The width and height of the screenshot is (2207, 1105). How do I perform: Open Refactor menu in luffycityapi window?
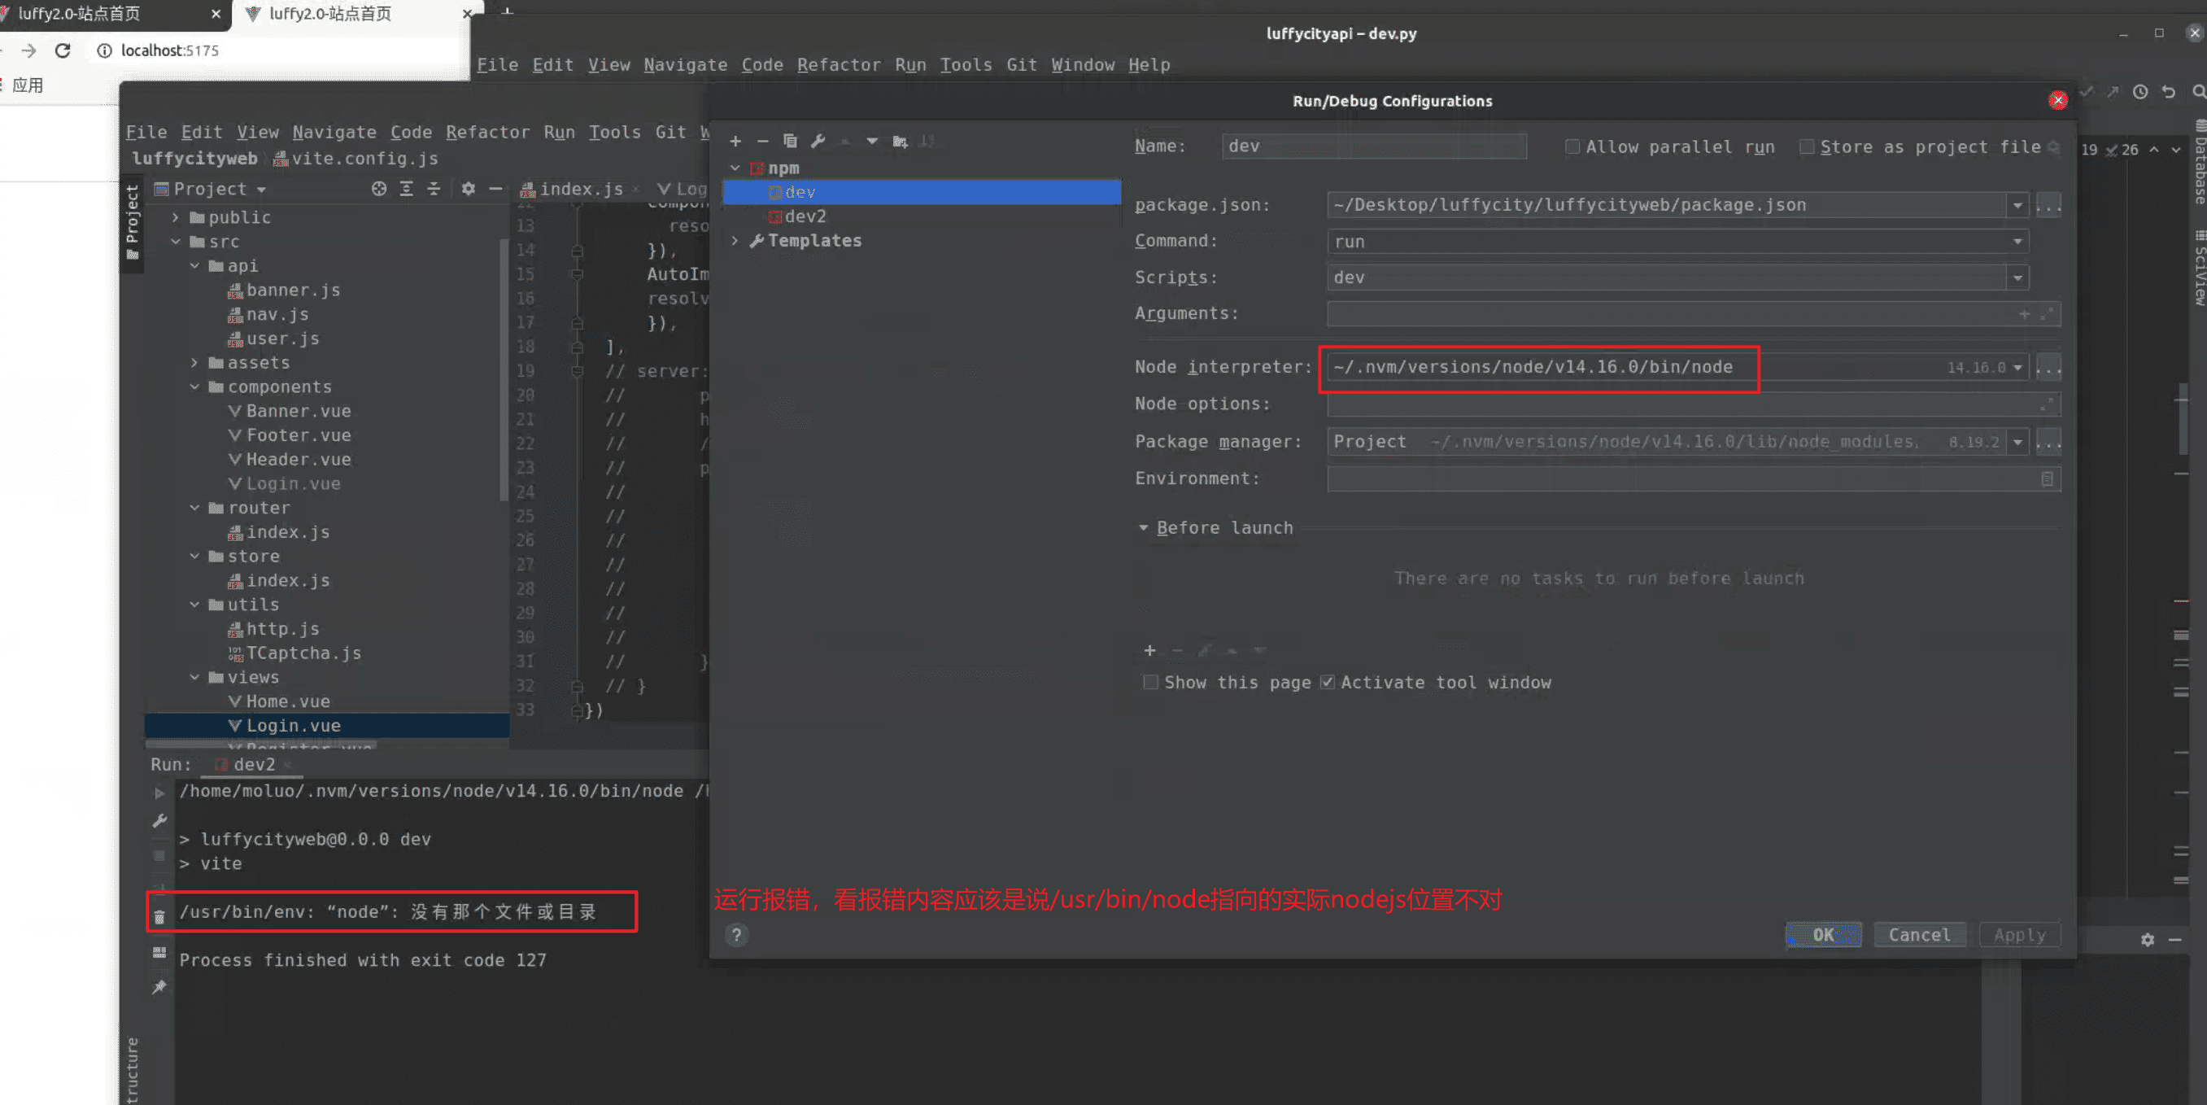click(838, 65)
